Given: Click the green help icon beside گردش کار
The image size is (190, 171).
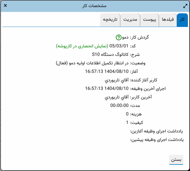Looking at the screenshot, I should [x=119, y=37].
